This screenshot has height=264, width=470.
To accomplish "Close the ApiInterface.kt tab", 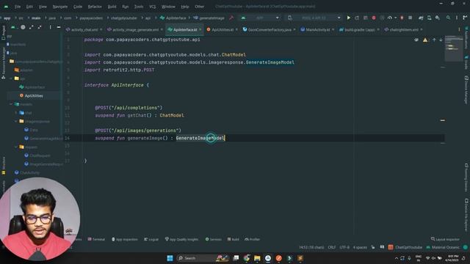I will (x=200, y=29).
